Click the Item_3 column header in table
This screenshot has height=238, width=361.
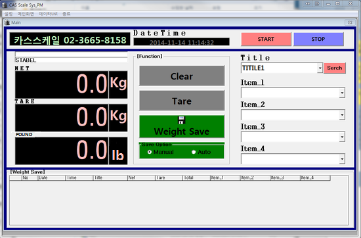tap(285, 178)
